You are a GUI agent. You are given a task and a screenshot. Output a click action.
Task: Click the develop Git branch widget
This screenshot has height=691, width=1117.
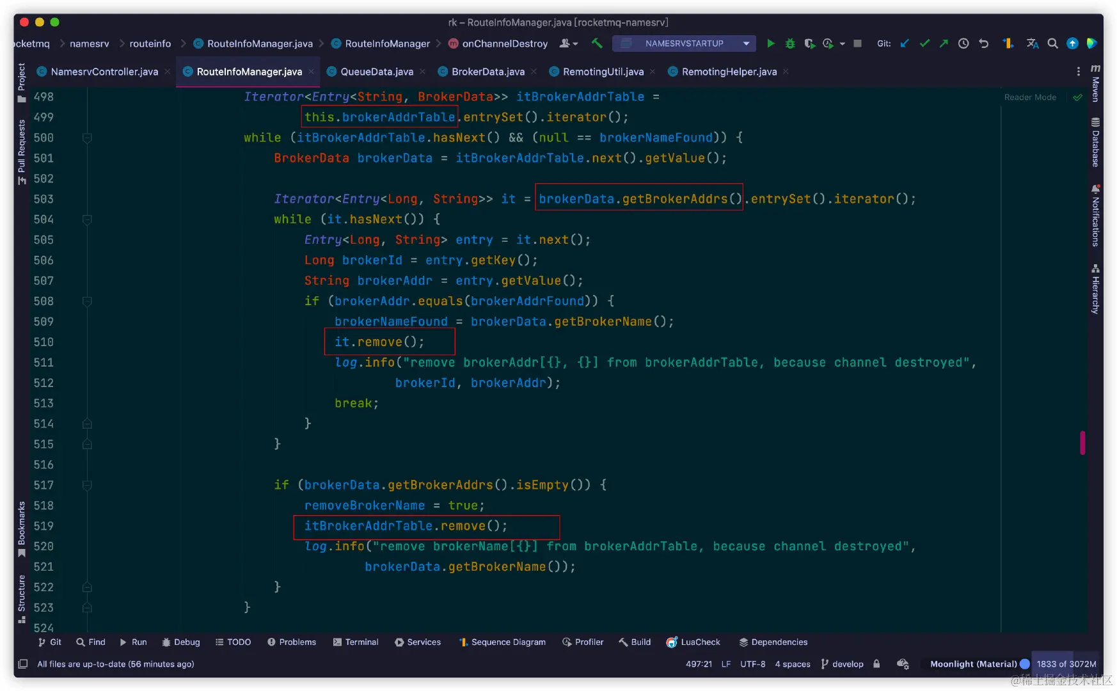coord(842,664)
